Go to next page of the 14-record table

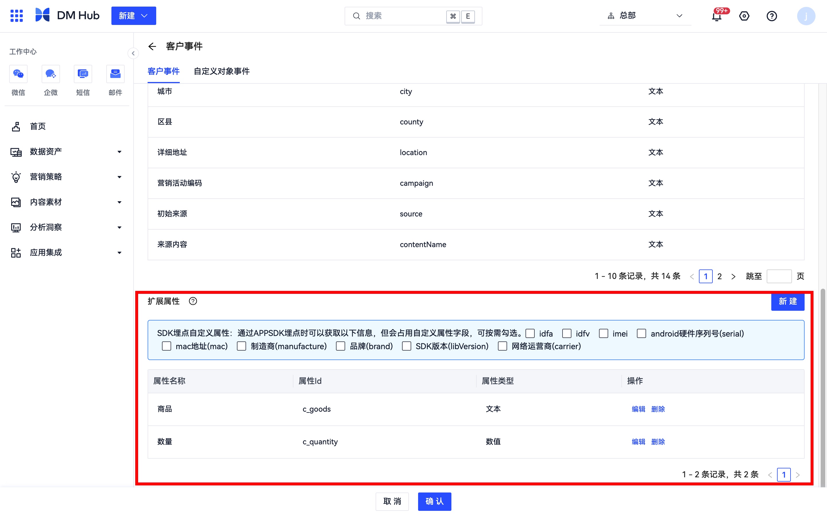[x=733, y=276]
